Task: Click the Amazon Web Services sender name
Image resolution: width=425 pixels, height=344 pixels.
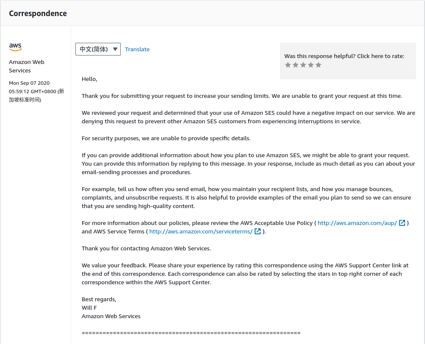Action: [26, 66]
